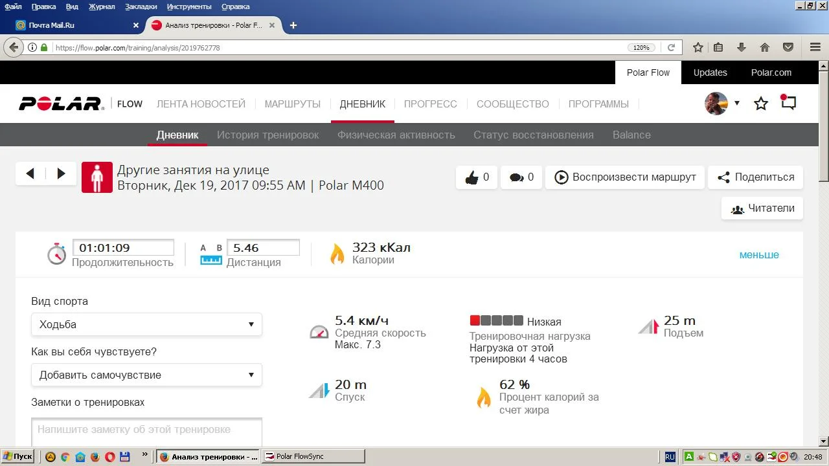
Task: Open the Справка menu
Action: [235, 6]
